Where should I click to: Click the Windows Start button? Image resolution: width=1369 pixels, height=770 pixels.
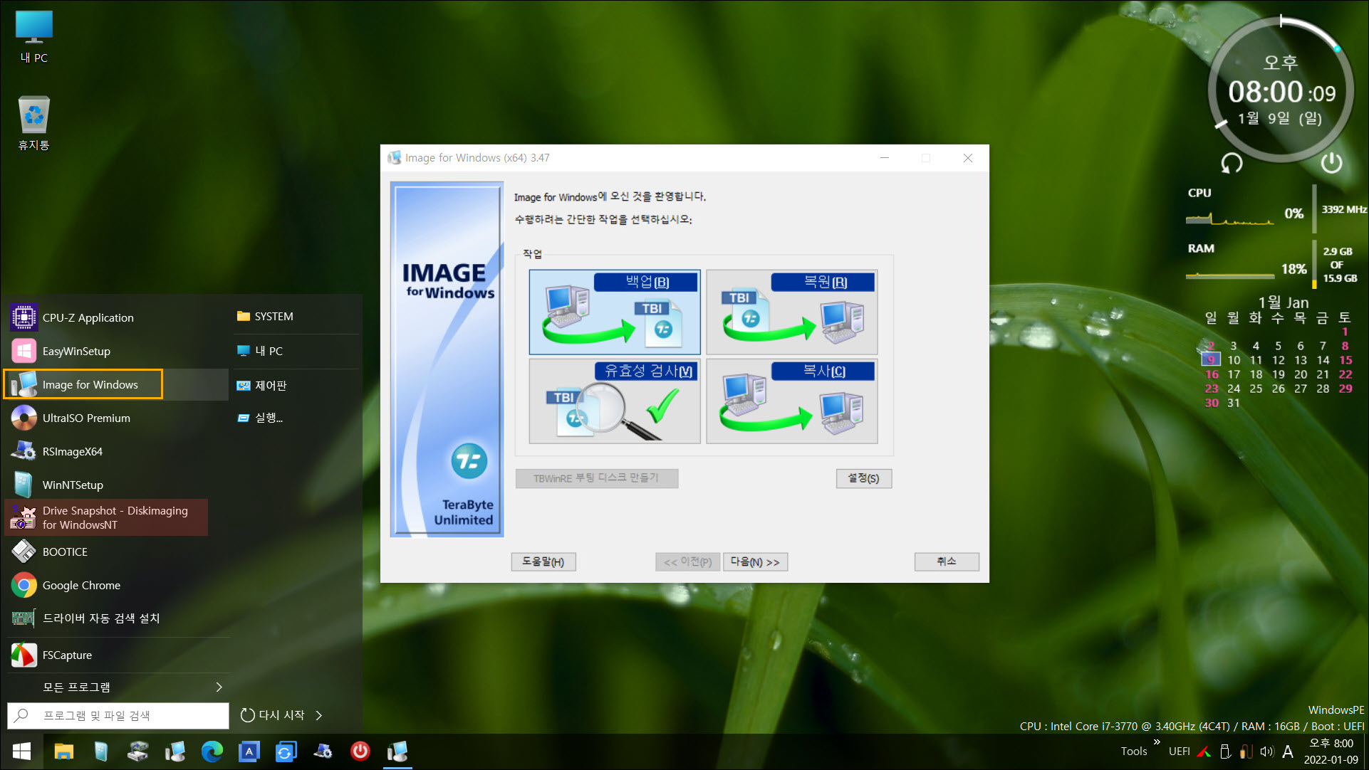point(22,751)
